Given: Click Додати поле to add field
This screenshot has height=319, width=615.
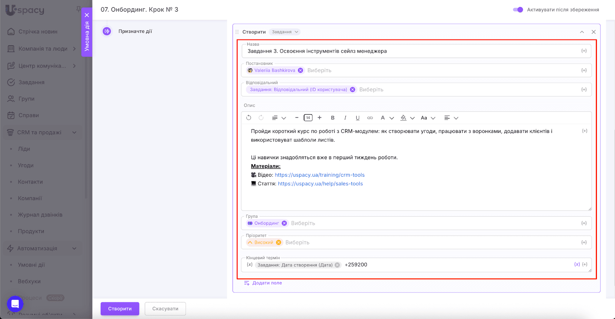Looking at the screenshot, I should (263, 283).
